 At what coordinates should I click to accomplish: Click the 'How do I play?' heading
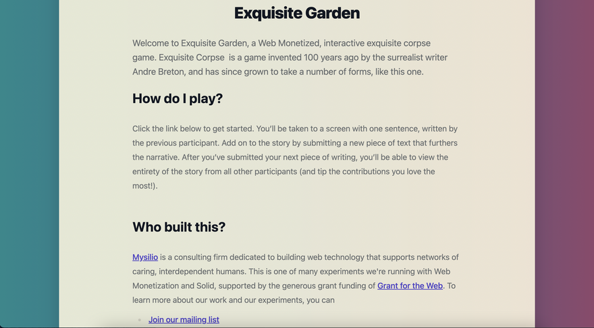178,98
